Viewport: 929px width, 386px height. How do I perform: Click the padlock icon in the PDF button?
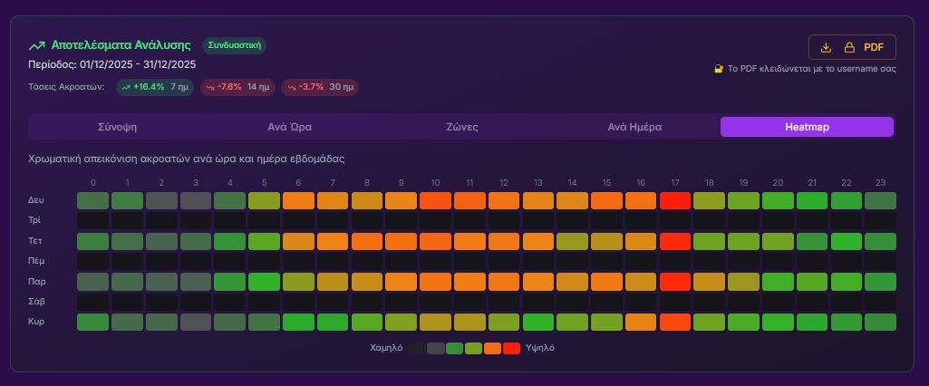pyautogui.click(x=849, y=47)
